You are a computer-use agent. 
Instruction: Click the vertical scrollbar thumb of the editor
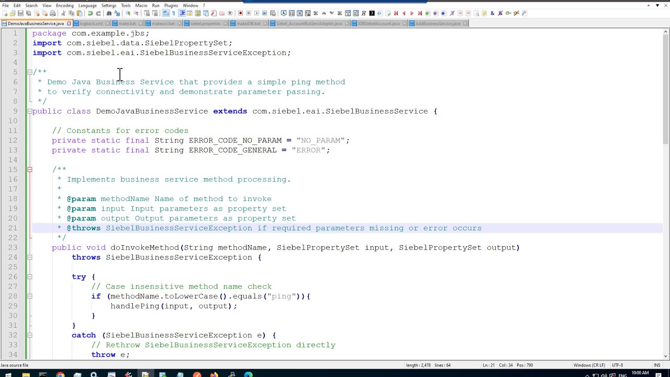click(666, 90)
